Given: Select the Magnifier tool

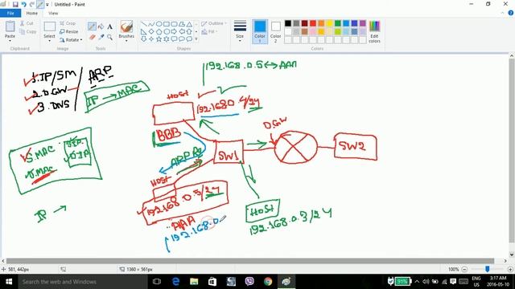Looking at the screenshot, I should coord(110,37).
